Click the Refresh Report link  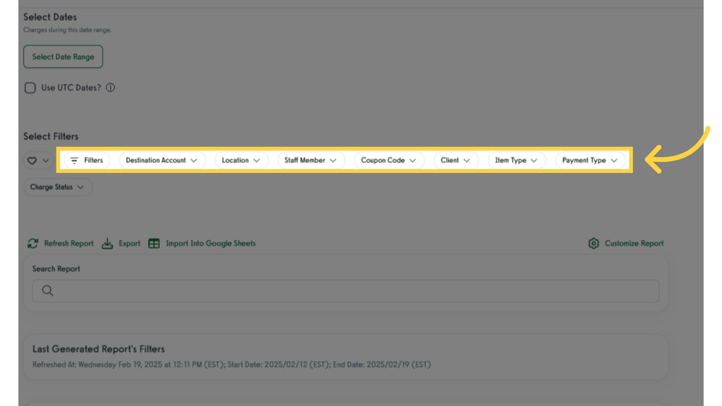pyautogui.click(x=69, y=243)
